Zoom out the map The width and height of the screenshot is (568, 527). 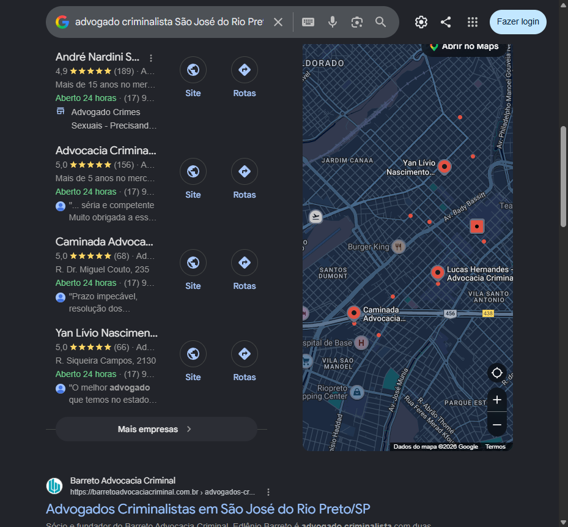(497, 424)
